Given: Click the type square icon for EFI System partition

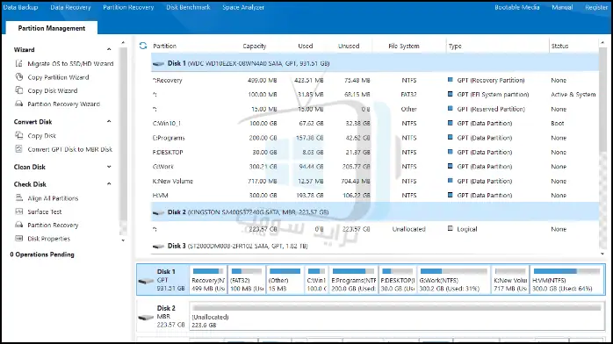Looking at the screenshot, I should (450, 94).
